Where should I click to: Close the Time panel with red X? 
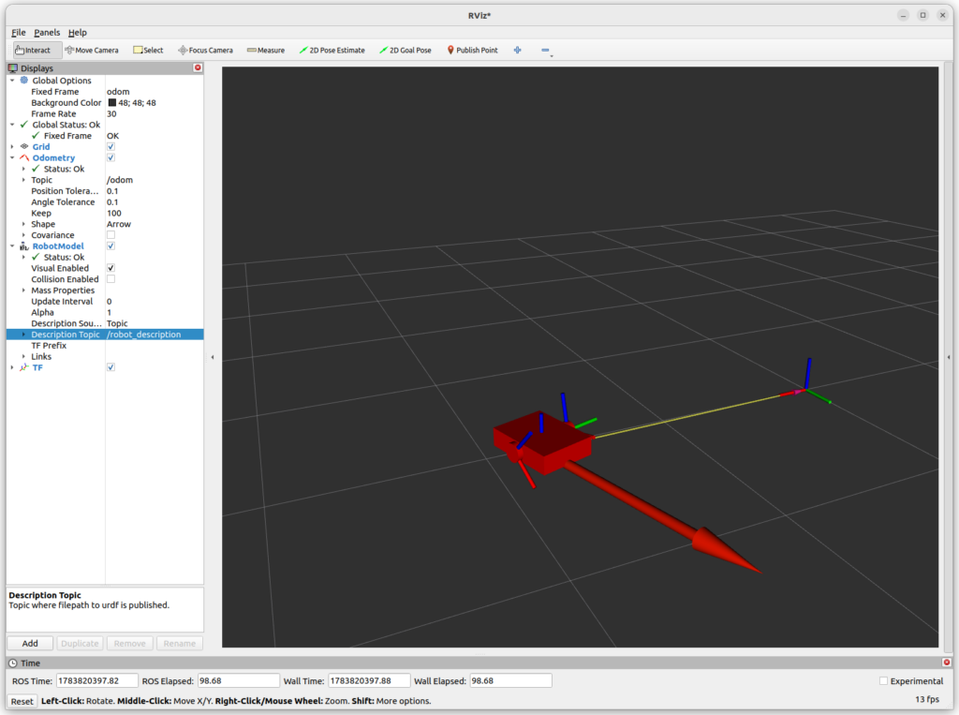[x=947, y=663]
